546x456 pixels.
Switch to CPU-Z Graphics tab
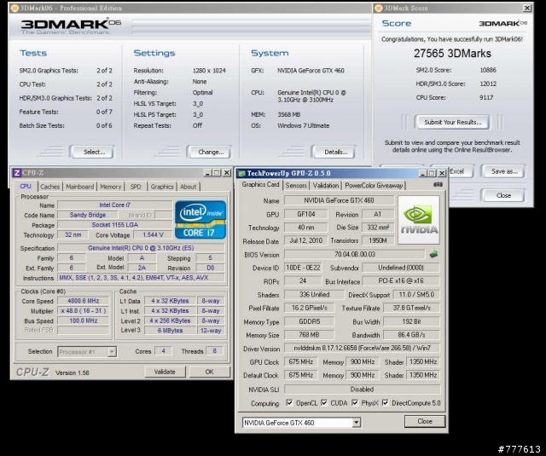click(162, 187)
